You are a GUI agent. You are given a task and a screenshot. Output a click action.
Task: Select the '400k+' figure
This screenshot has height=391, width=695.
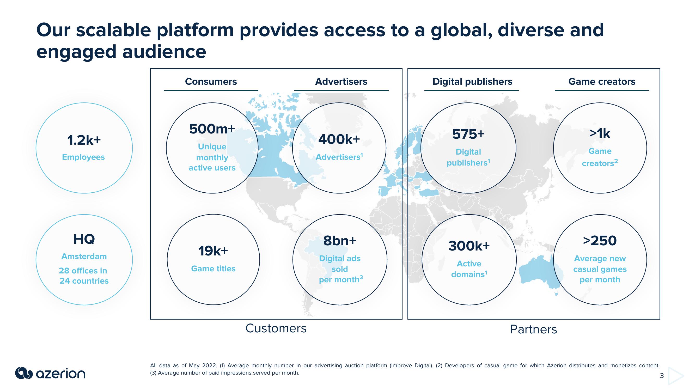[x=339, y=139]
